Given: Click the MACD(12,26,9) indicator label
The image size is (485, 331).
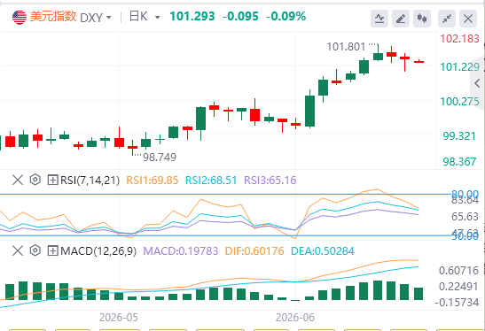Looking at the screenshot, I should pyautogui.click(x=98, y=251).
